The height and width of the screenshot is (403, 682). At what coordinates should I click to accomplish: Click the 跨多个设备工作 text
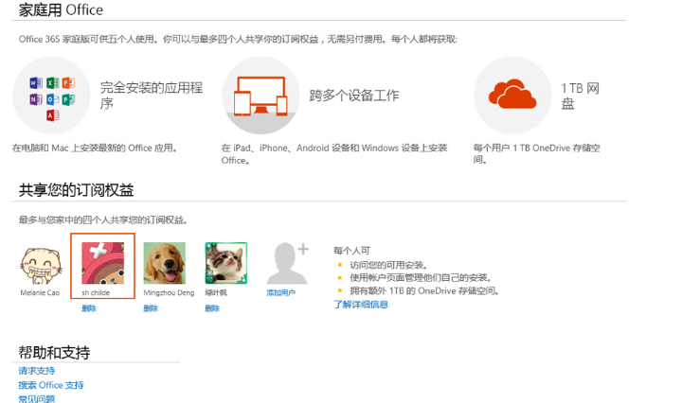click(x=354, y=96)
